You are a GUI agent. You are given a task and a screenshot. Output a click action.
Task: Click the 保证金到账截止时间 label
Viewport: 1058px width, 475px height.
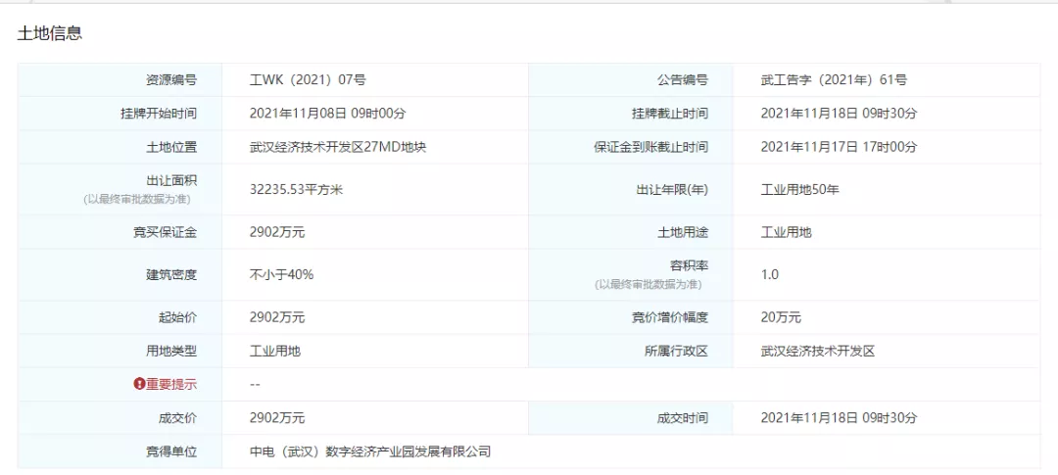[x=651, y=147]
